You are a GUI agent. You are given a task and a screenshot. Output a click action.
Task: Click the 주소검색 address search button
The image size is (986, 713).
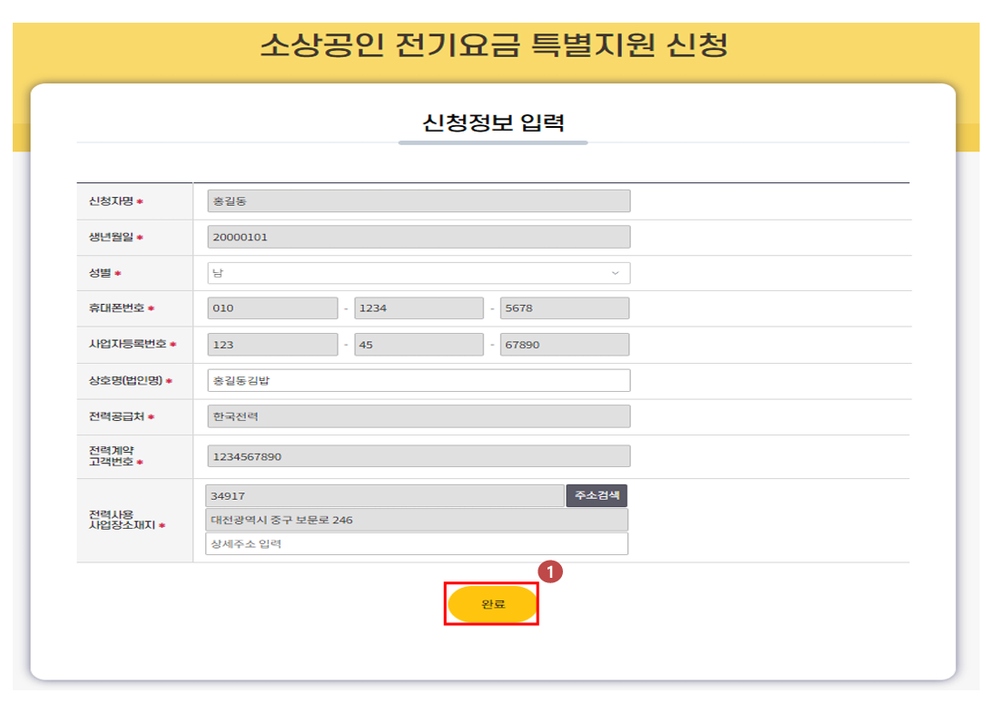coord(597,495)
